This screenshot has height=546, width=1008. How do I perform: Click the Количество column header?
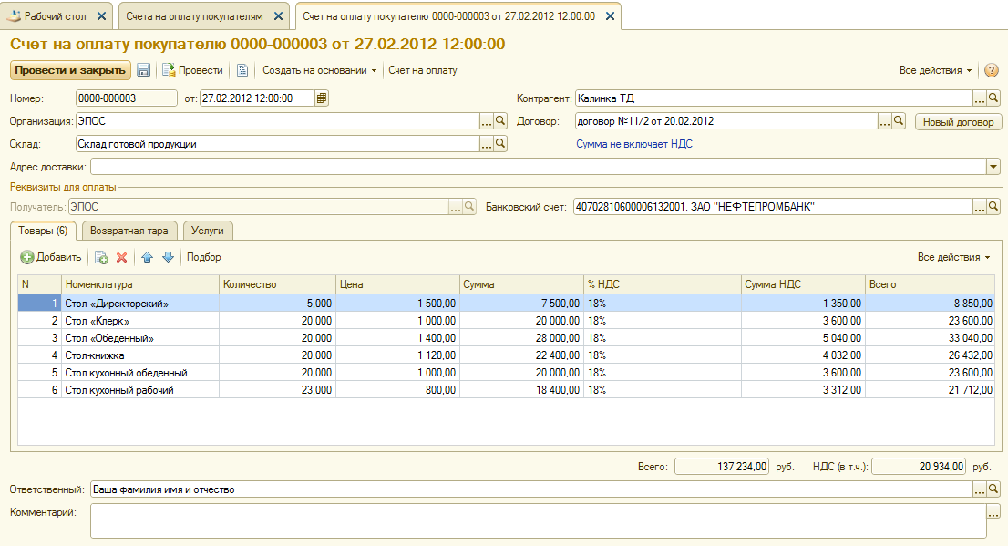pos(277,284)
